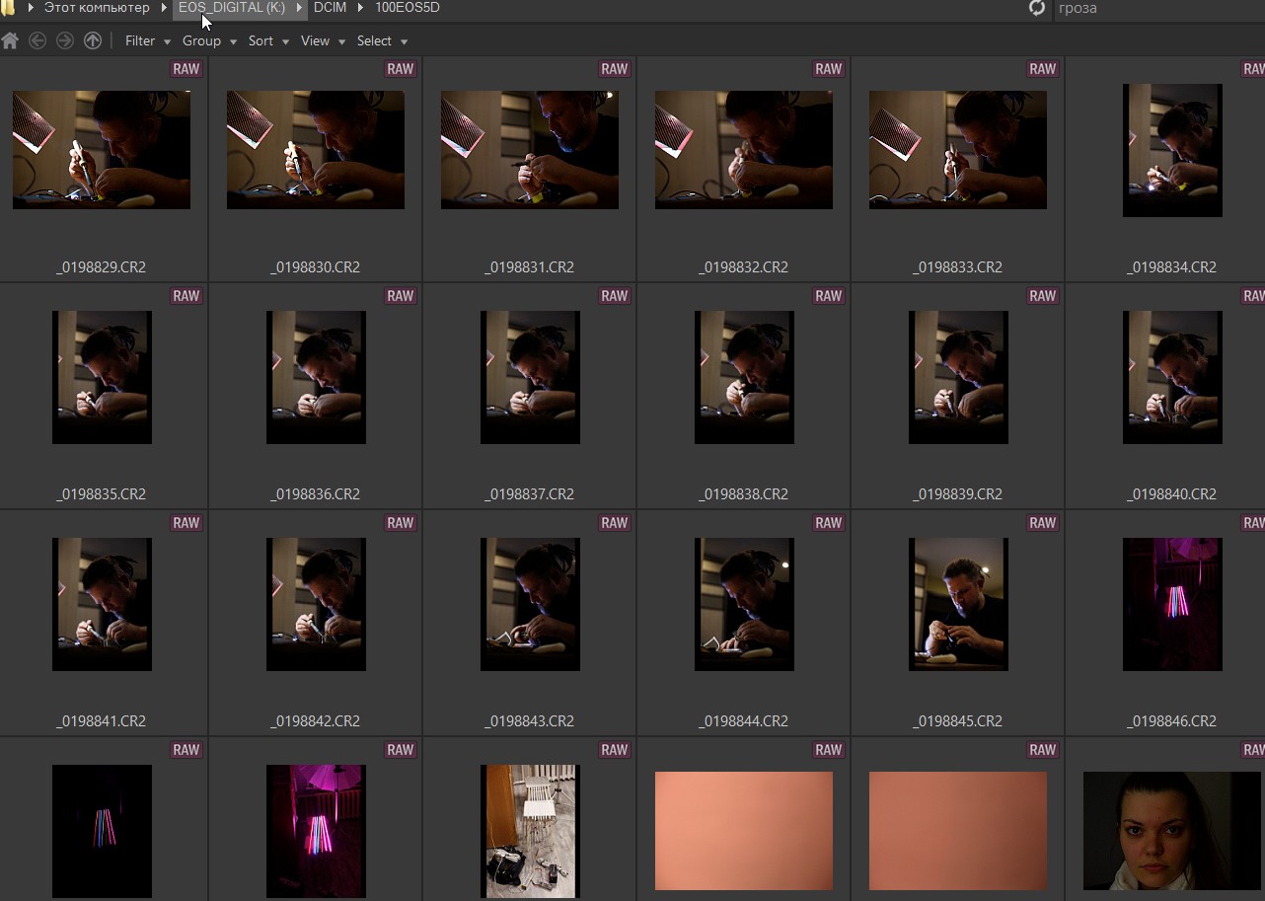This screenshot has width=1265, height=901.
Task: Select thumbnail _0198838.CR2
Action: click(744, 377)
